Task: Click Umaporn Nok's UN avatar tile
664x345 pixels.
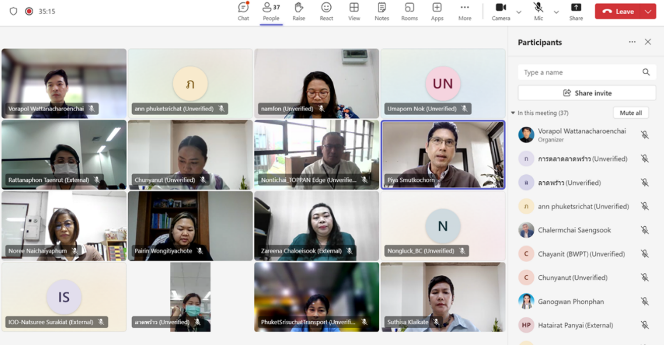Action: pyautogui.click(x=443, y=83)
